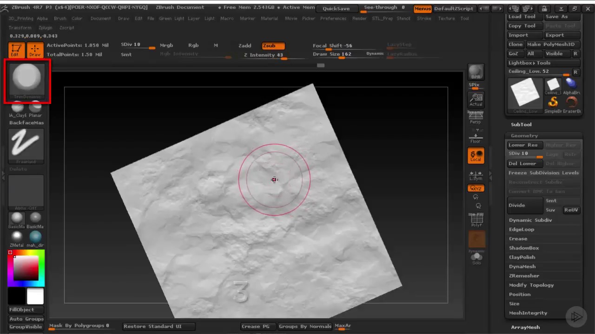Enable L.Sym local symmetry
595x334 pixels.
[x=476, y=175]
